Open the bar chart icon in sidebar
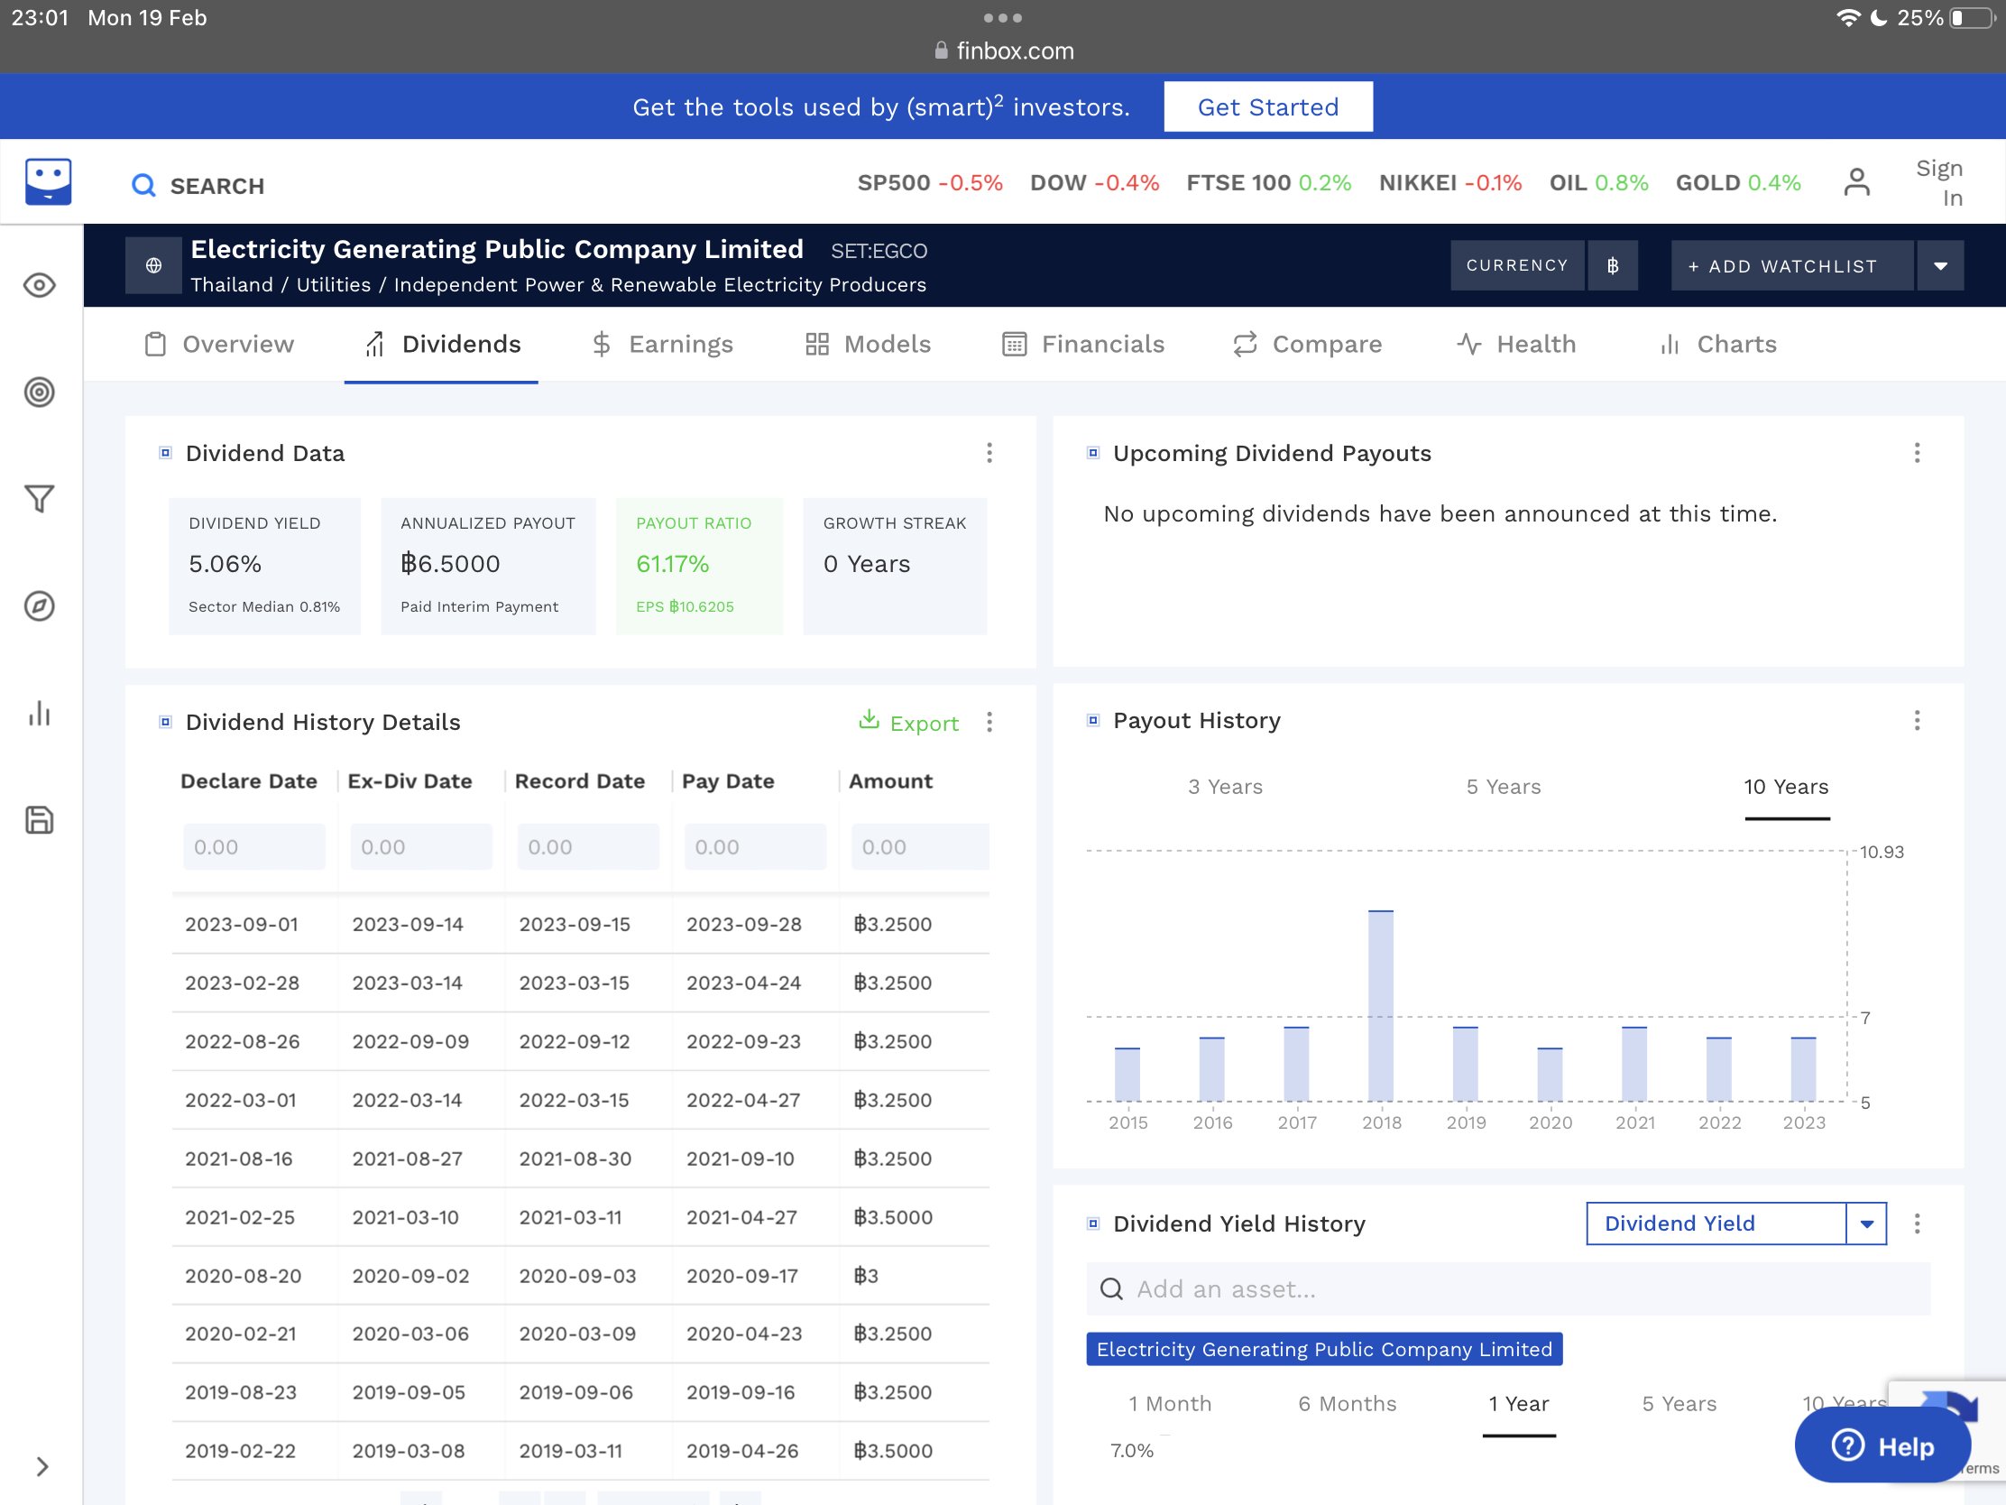2006x1505 pixels. coord(39,713)
